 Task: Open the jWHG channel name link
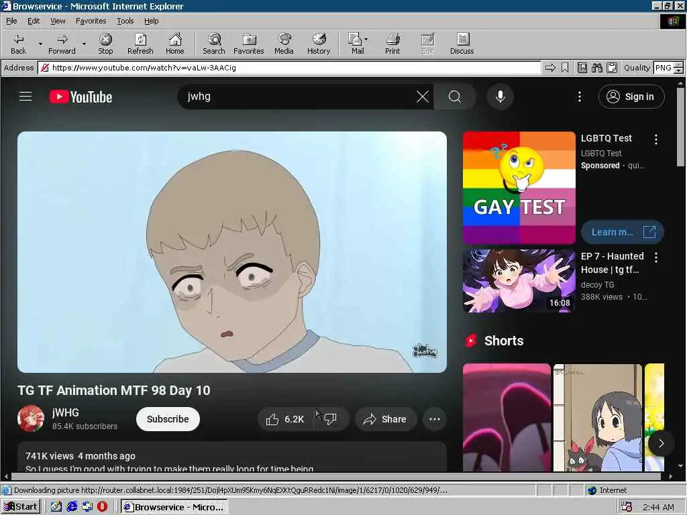click(65, 412)
